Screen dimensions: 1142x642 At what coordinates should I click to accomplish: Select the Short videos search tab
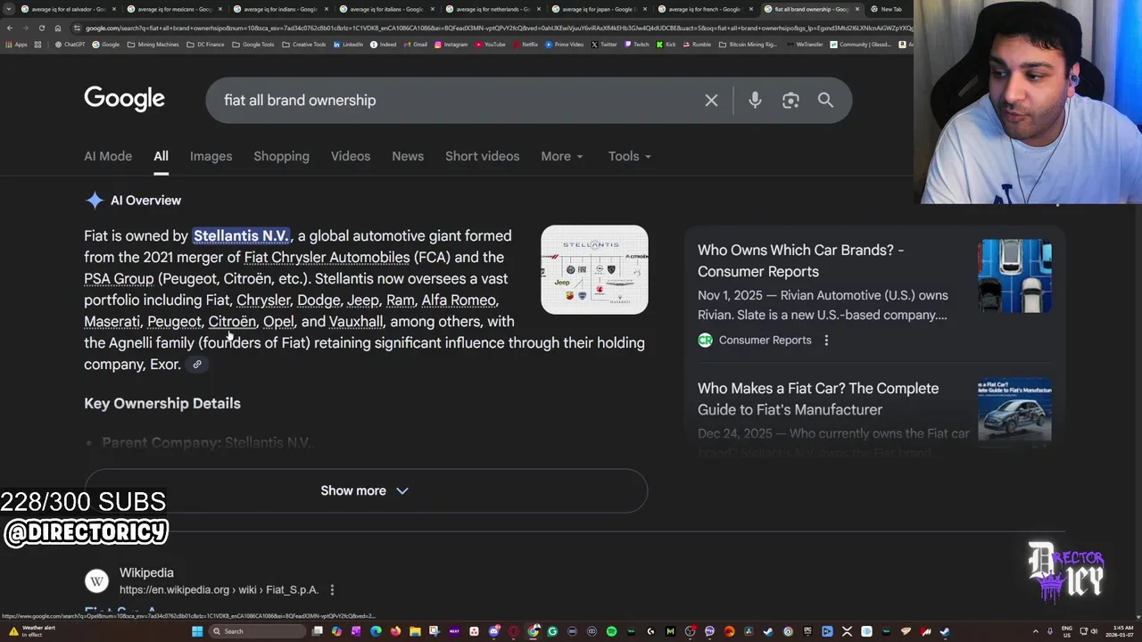pyautogui.click(x=482, y=156)
